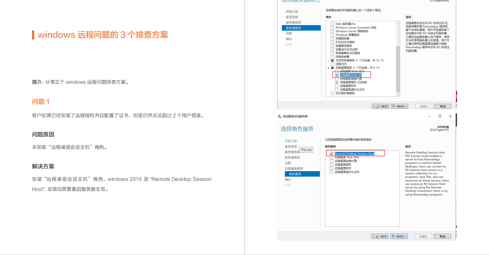This screenshot has height=255, width=489.
Task: Check Windows Server Essentials 体验 role
Action: 332,28
